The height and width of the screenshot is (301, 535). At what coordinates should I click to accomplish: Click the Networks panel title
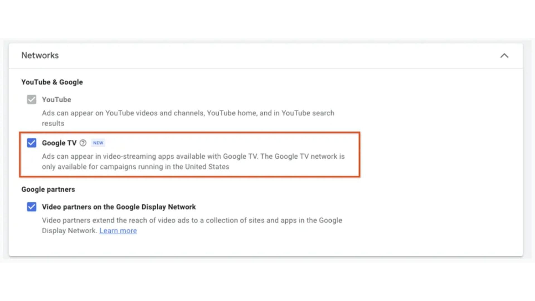click(40, 55)
